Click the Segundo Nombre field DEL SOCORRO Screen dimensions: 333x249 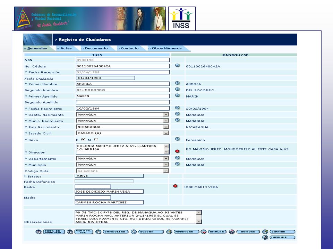pyautogui.click(x=123, y=90)
